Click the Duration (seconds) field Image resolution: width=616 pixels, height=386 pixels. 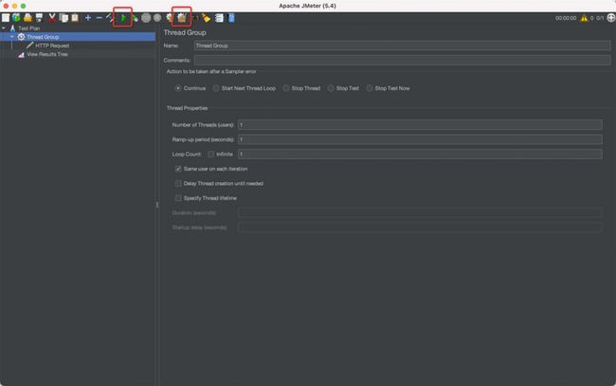coord(420,212)
